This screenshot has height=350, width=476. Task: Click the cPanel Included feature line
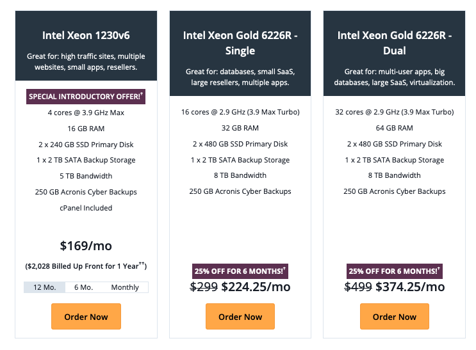tap(86, 208)
